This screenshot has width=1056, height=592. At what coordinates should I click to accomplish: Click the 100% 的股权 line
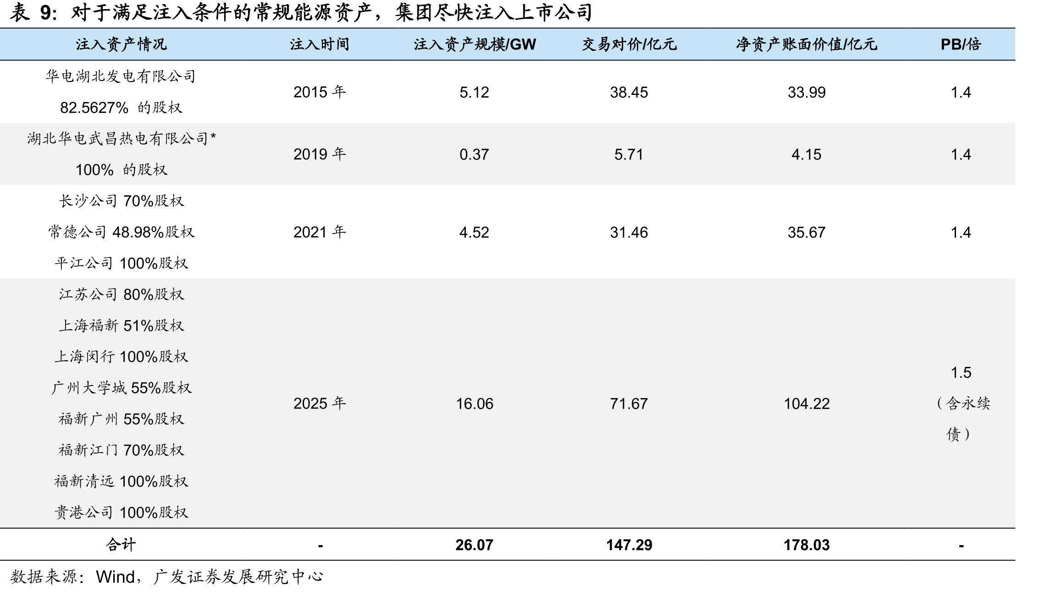pyautogui.click(x=121, y=170)
